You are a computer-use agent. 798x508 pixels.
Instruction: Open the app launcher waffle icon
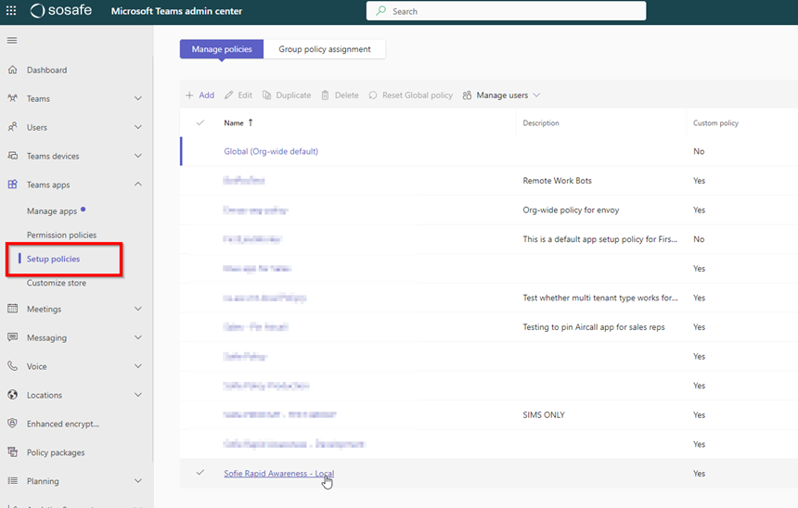(x=12, y=11)
